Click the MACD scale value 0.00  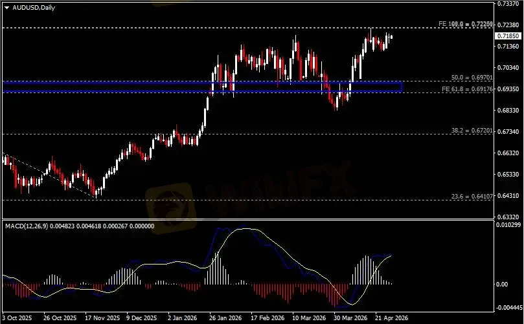[502, 285]
